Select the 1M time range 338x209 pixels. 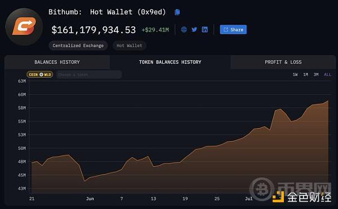pyautogui.click(x=305, y=74)
